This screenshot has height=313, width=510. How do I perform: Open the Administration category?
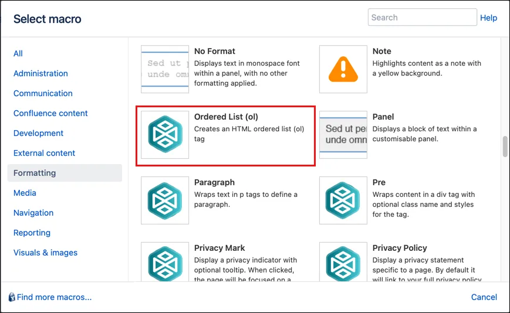coord(40,73)
